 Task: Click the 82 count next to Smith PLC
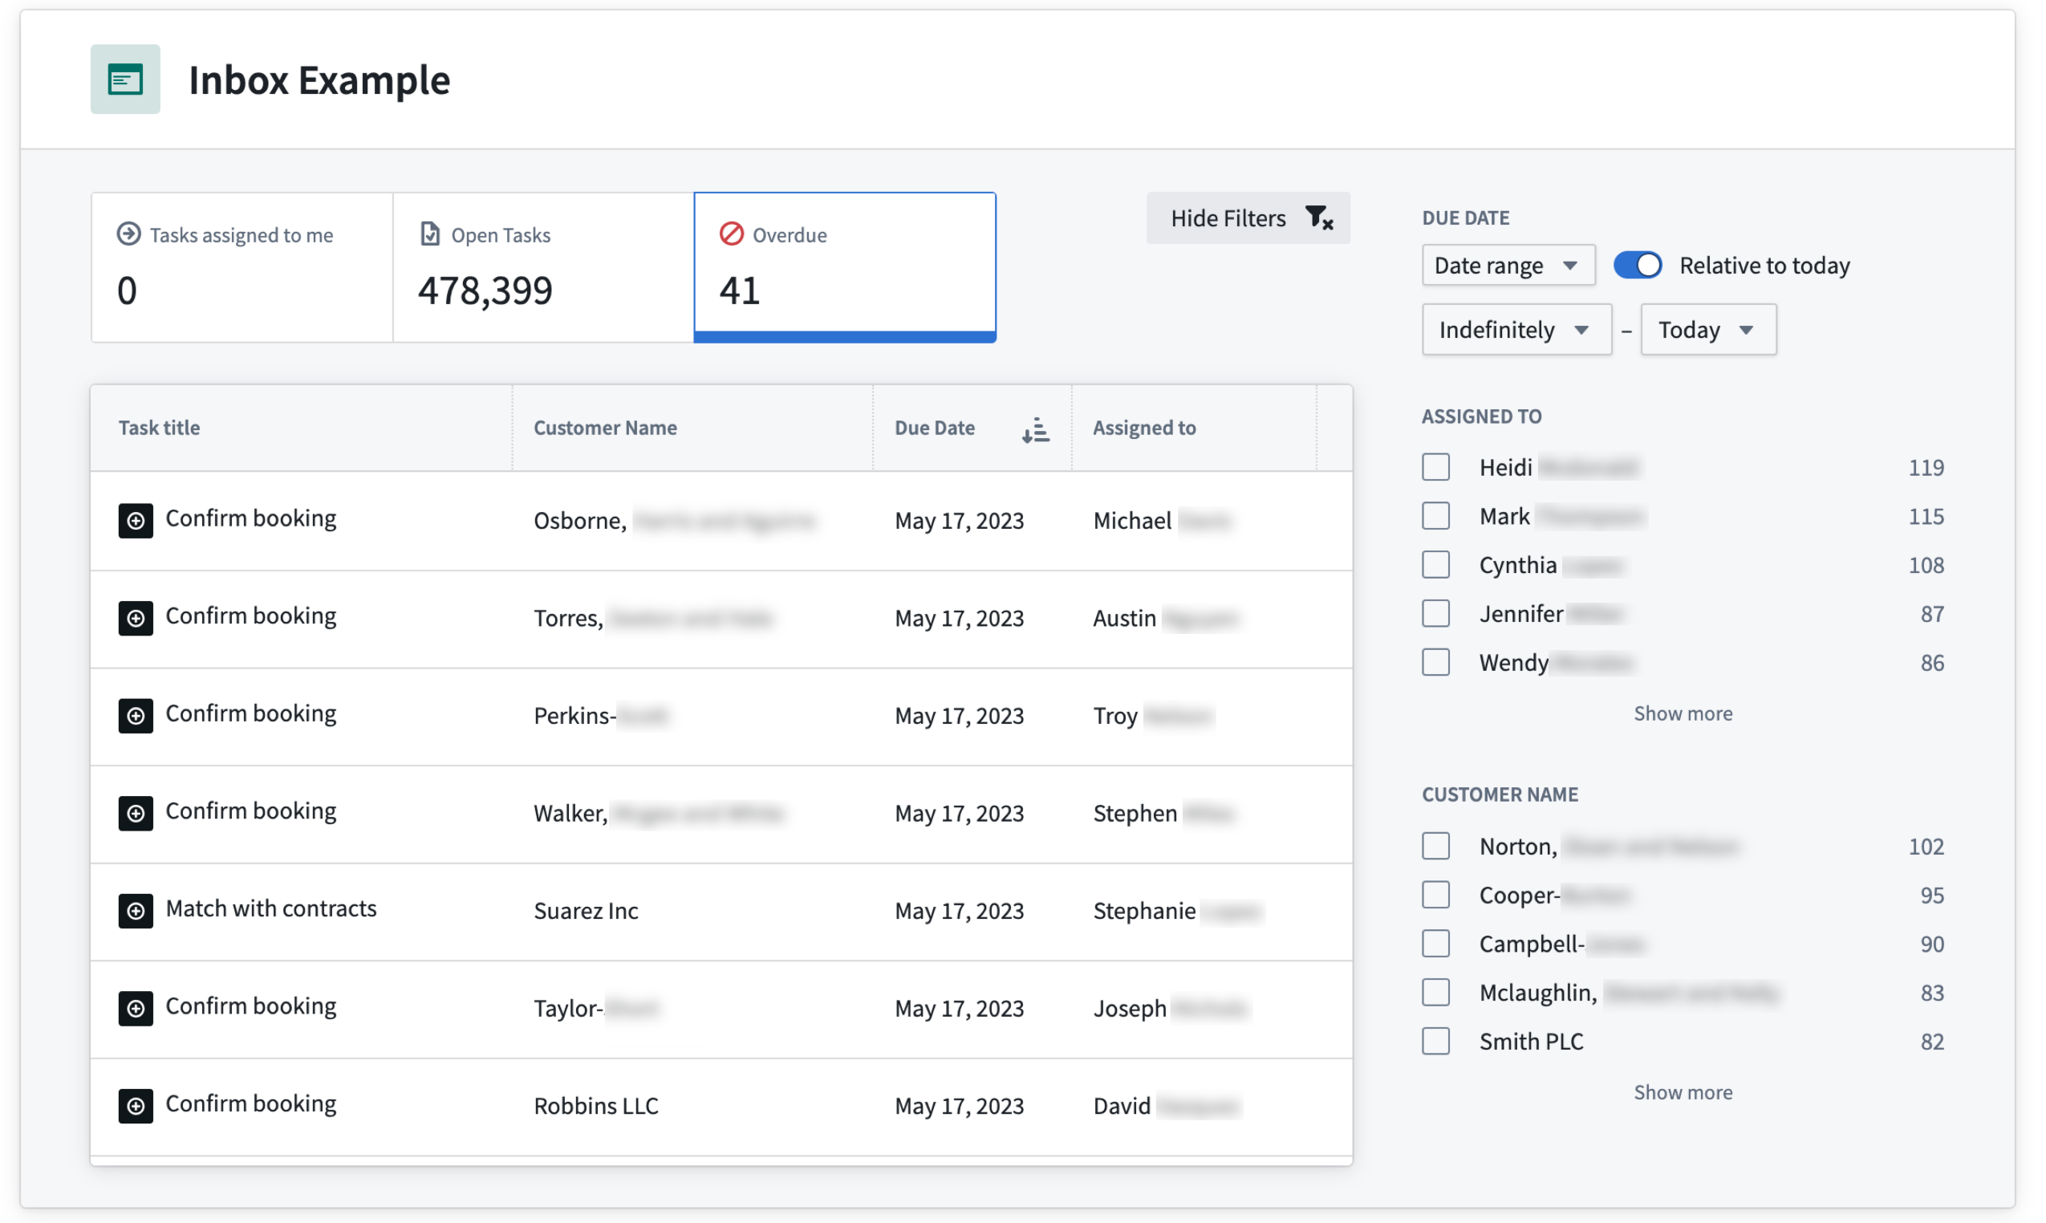[x=1931, y=1042]
